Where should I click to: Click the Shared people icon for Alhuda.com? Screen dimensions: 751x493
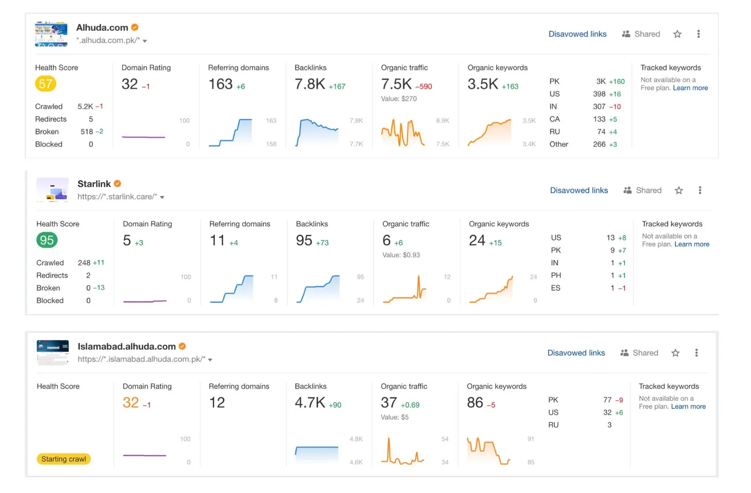tap(626, 34)
